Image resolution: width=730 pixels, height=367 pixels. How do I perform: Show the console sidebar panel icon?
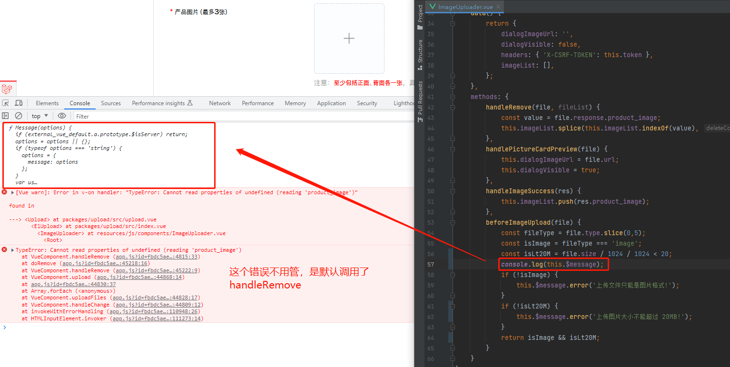(x=6, y=116)
